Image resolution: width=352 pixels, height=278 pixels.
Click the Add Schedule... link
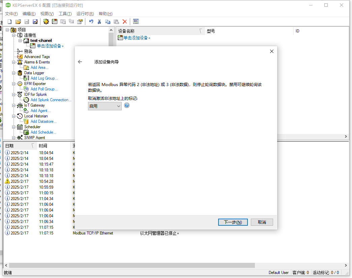(x=43, y=132)
